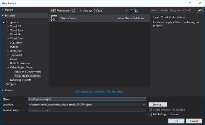The width and height of the screenshot is (205, 125).
Task: Switch to medium icons list view
Action: click(137, 10)
